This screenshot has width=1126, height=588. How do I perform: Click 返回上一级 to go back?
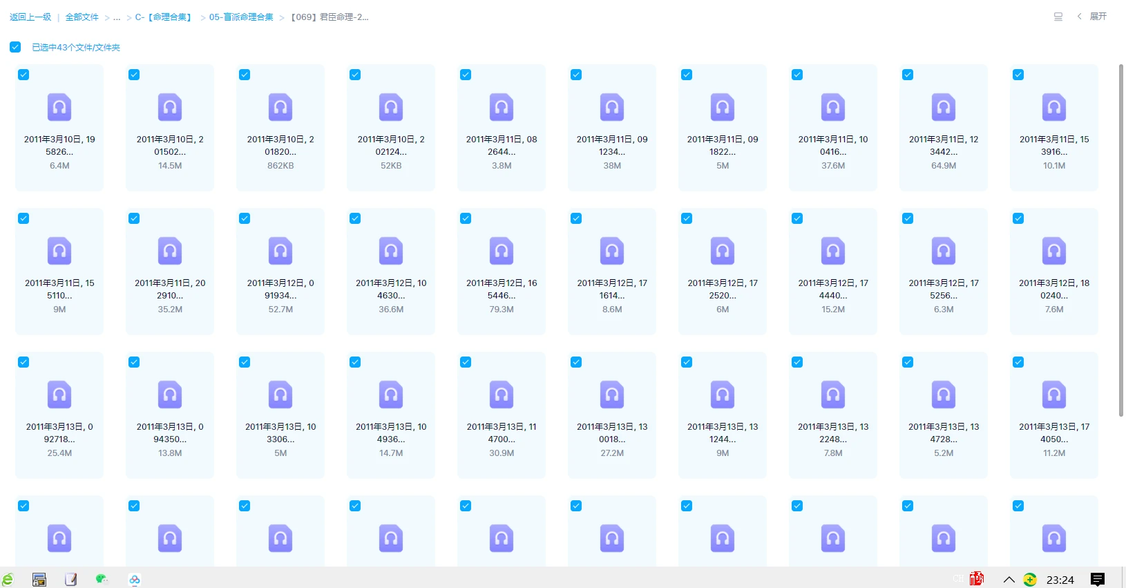point(30,17)
